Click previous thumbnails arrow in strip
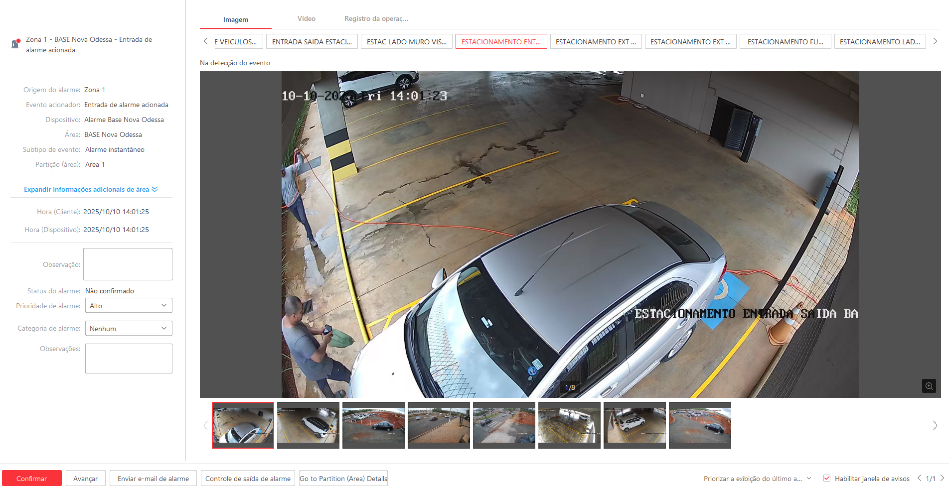 [x=205, y=425]
